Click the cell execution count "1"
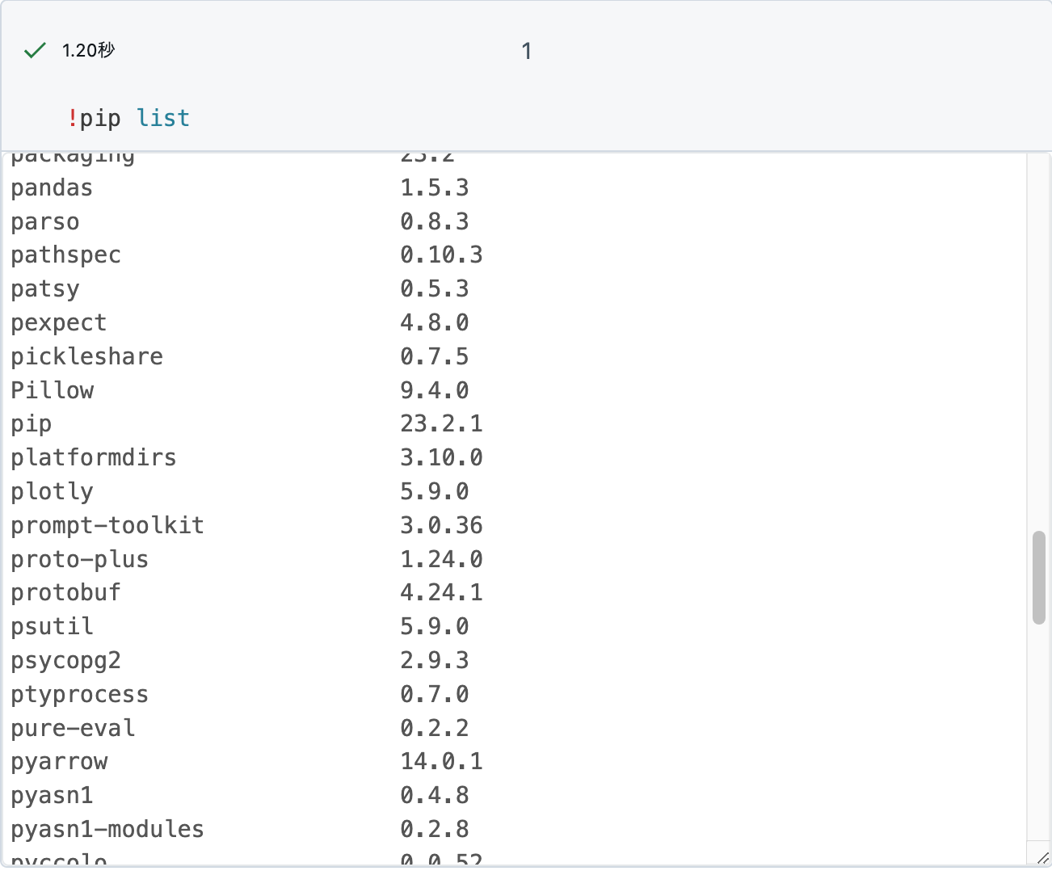 click(526, 51)
